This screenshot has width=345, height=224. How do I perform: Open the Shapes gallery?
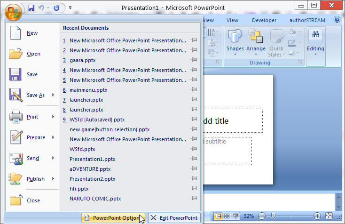point(235,42)
